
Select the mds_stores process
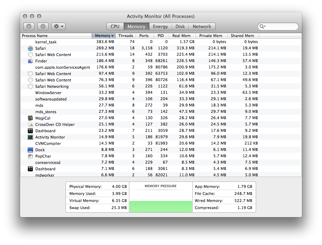(x=161, y=112)
